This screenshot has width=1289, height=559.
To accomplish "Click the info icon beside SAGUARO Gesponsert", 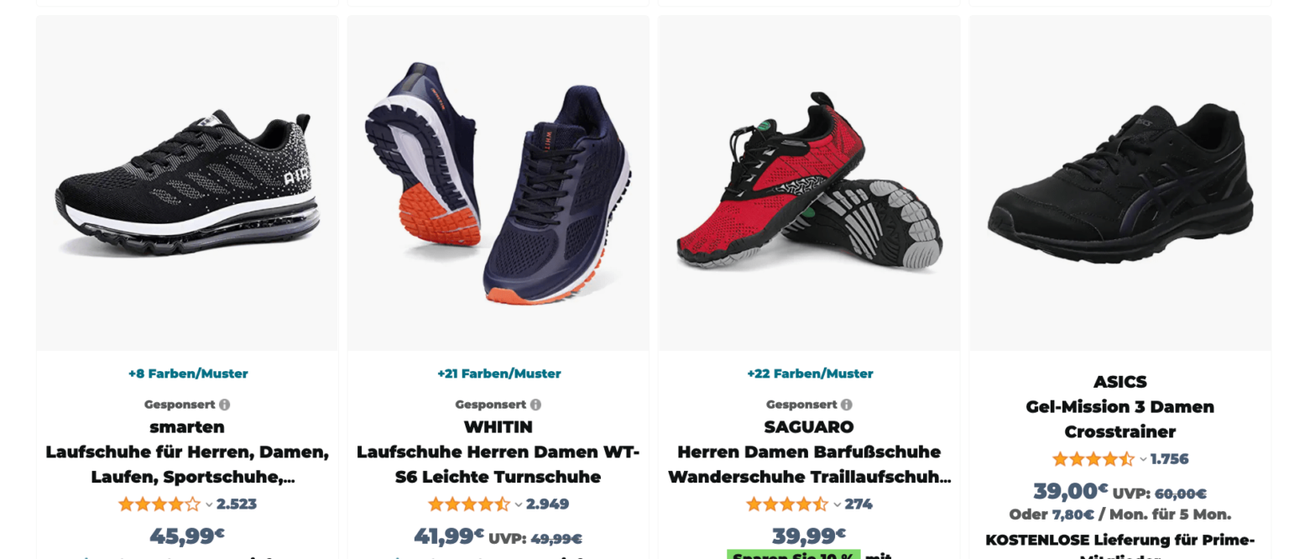I will pos(846,405).
